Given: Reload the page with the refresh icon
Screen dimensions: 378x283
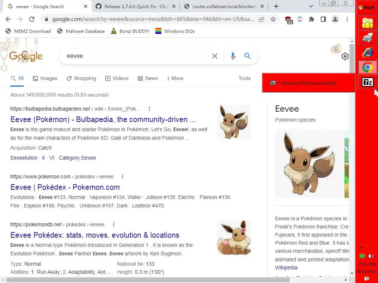Looking at the screenshot, I should click(x=32, y=19).
